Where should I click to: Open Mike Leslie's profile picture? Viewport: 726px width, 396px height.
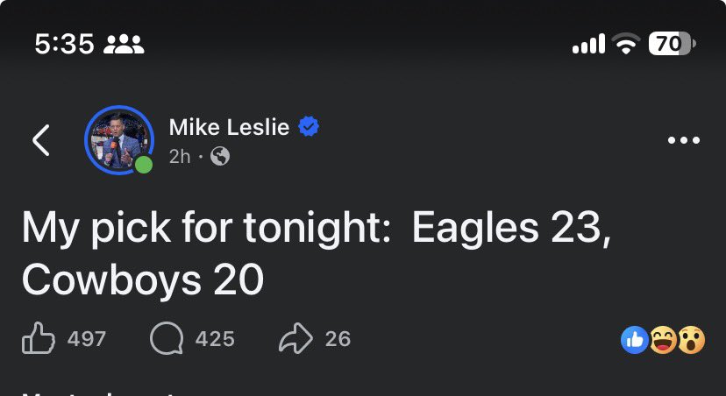coord(119,140)
